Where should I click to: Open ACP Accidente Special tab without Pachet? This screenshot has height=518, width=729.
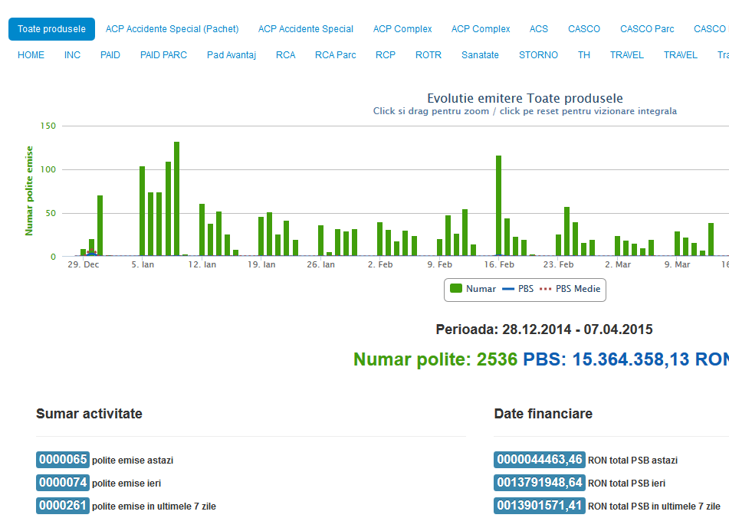(x=305, y=29)
